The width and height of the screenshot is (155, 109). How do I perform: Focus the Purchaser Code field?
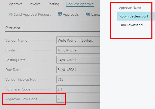78,89
